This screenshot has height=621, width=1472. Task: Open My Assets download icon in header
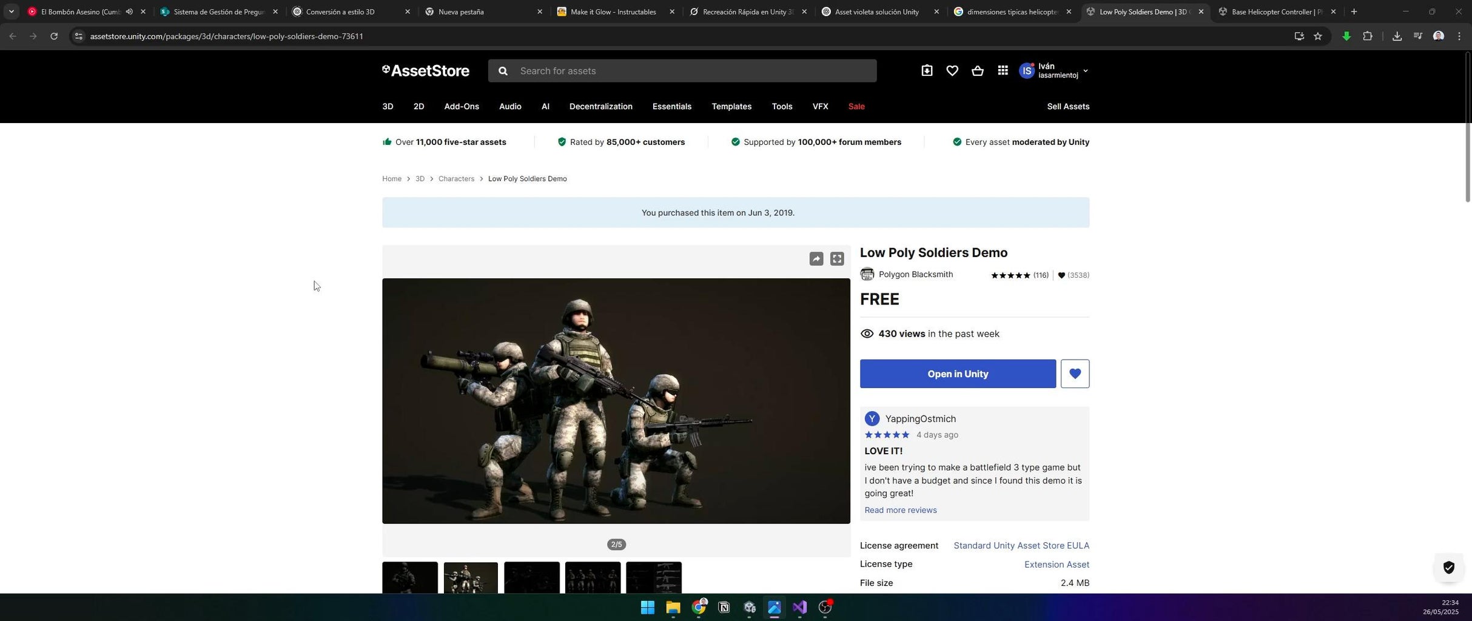(x=927, y=71)
